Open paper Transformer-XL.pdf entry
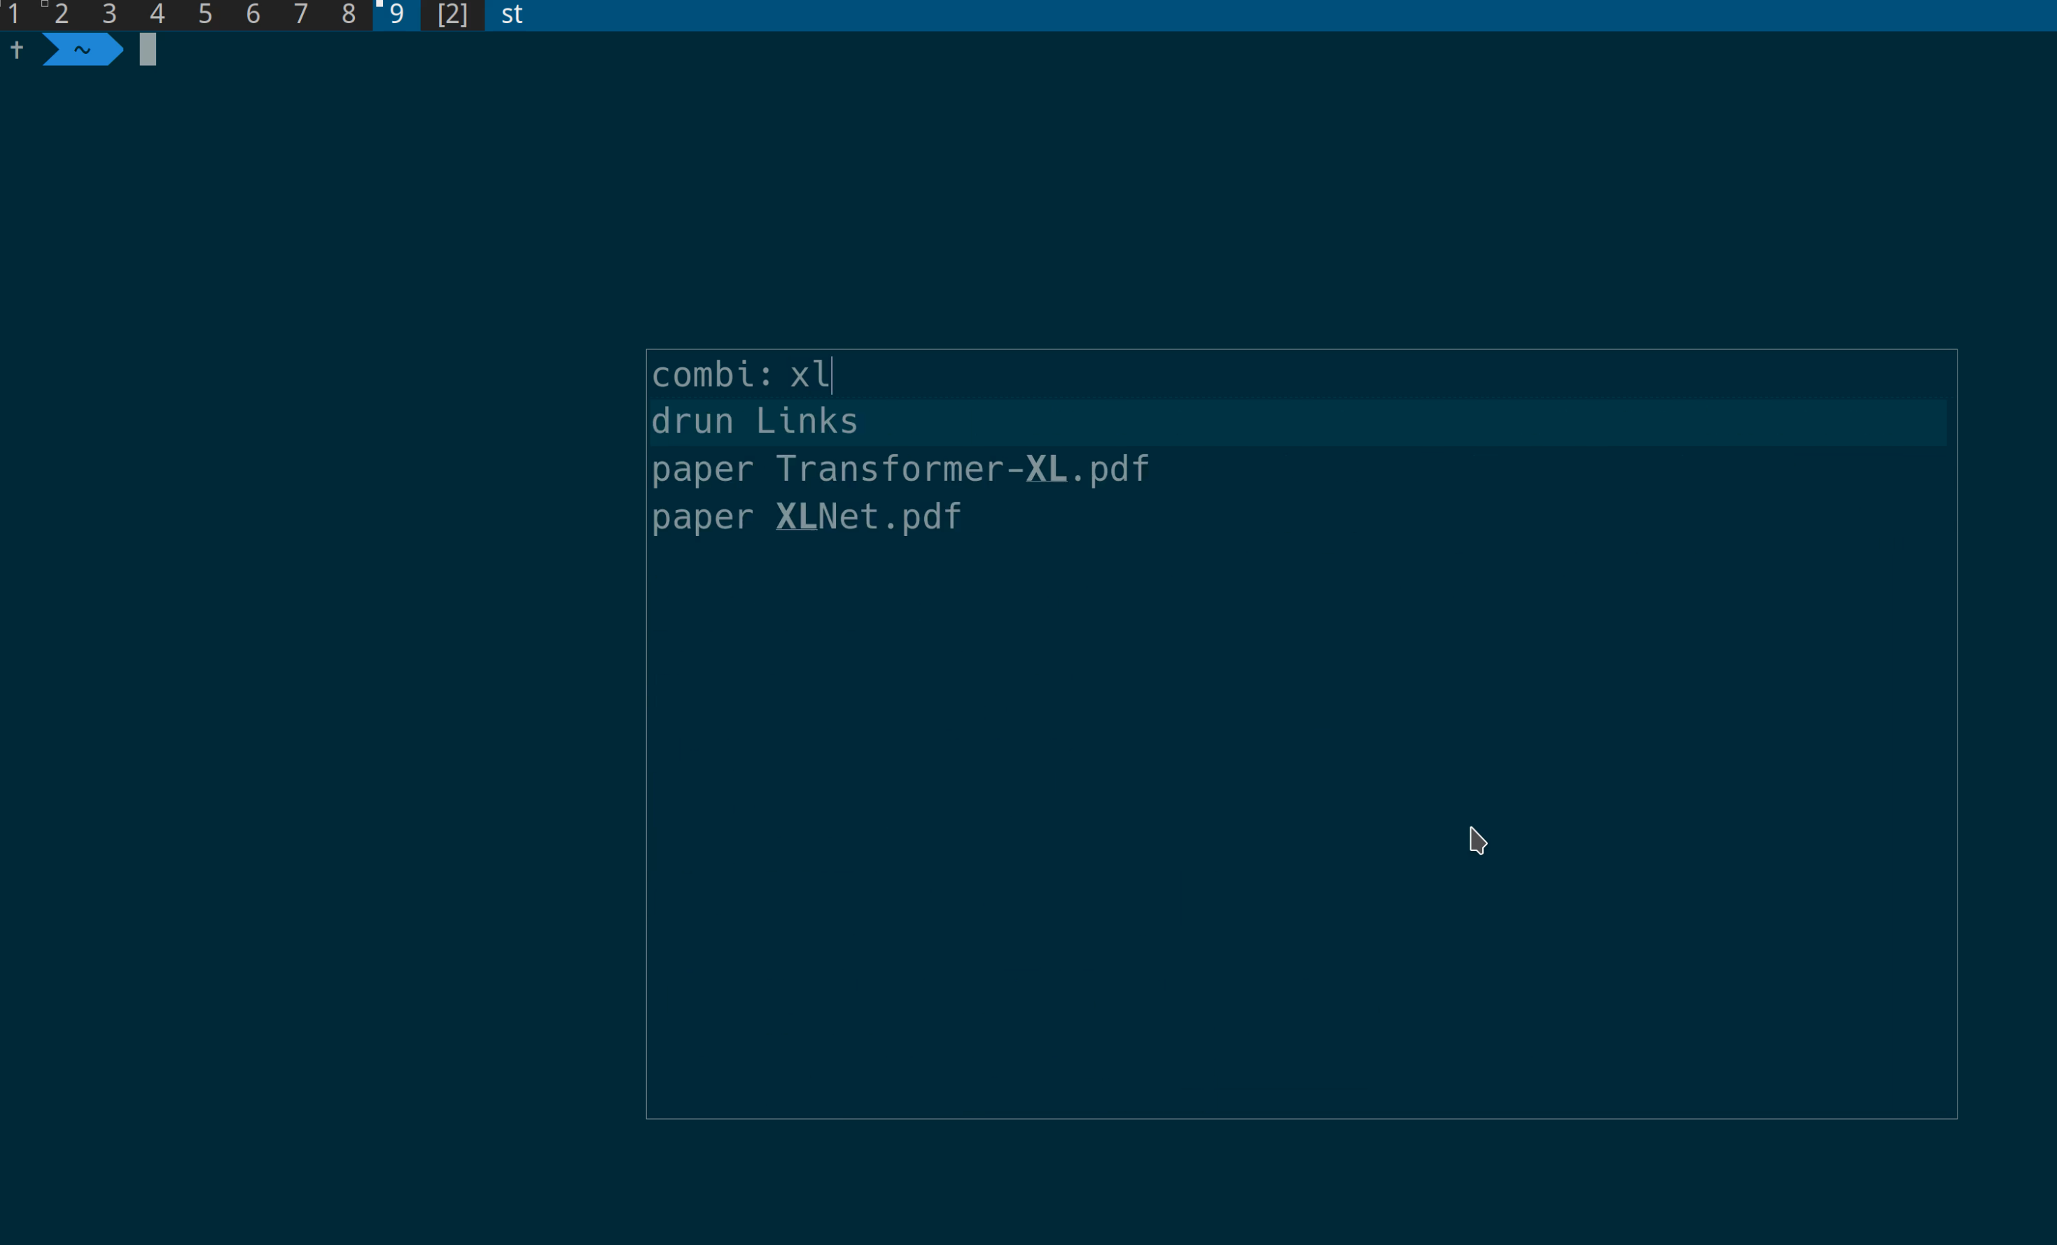 [x=1298, y=470]
